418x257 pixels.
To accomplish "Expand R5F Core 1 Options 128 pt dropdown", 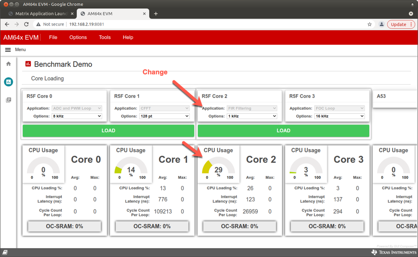I will click(x=164, y=116).
